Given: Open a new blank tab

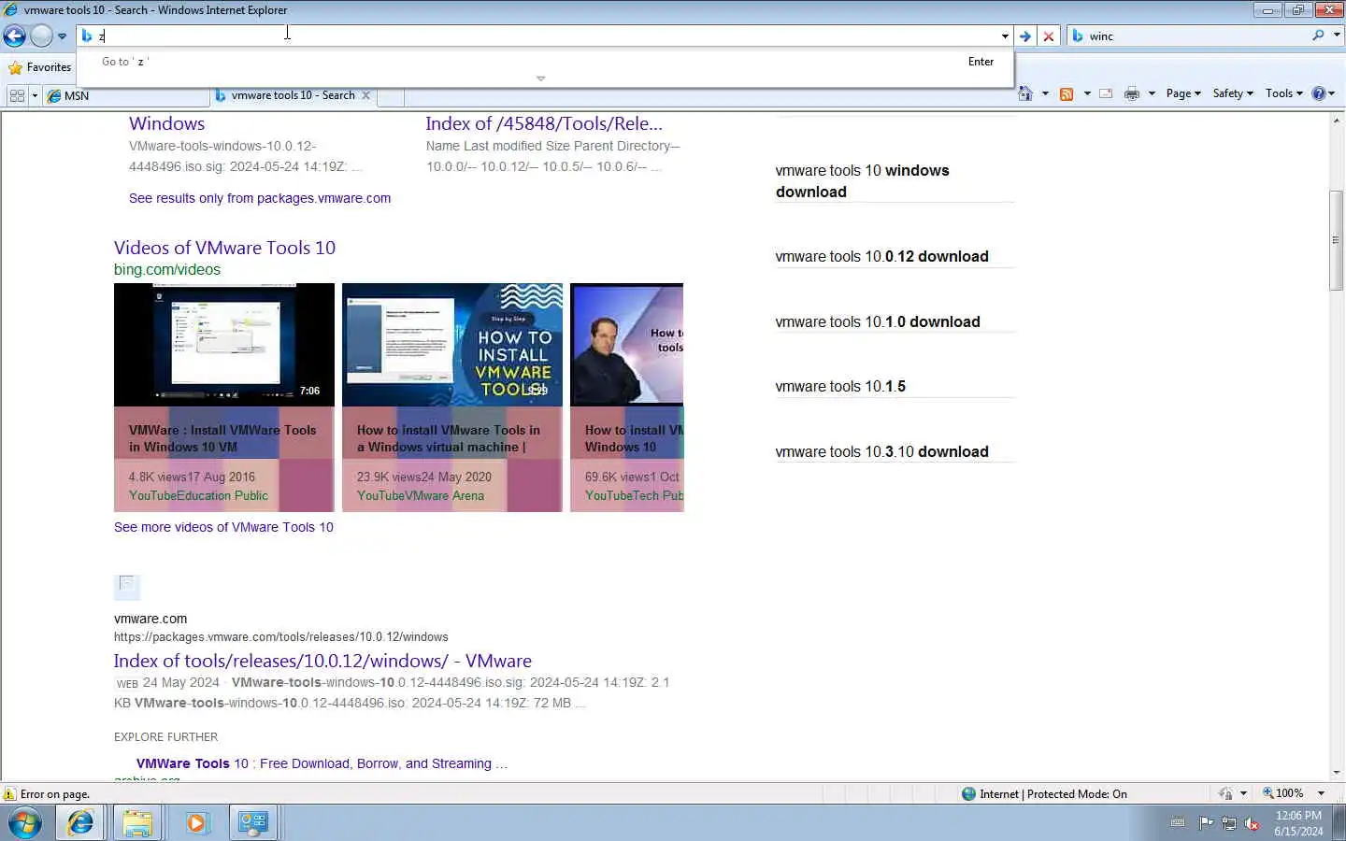Looking at the screenshot, I should point(391,96).
